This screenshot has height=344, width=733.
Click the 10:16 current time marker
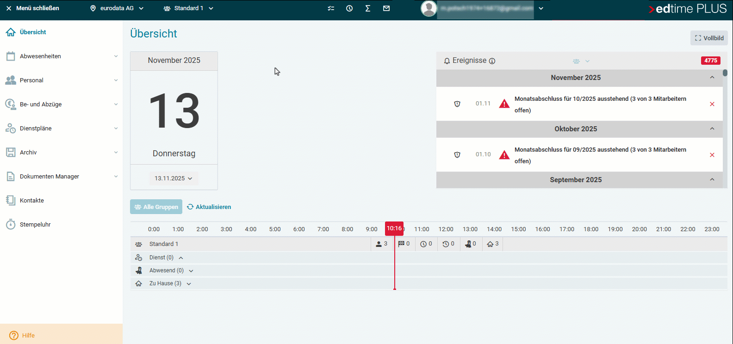394,228
